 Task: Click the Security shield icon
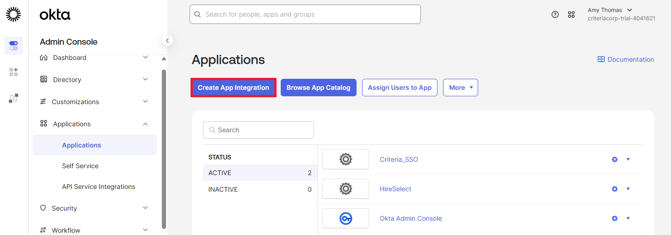(x=43, y=208)
